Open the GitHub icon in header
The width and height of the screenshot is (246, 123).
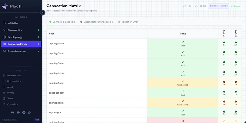(196, 6)
